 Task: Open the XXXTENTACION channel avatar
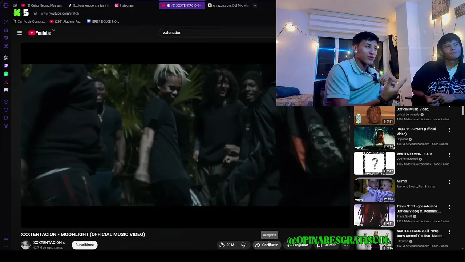[x=26, y=245]
